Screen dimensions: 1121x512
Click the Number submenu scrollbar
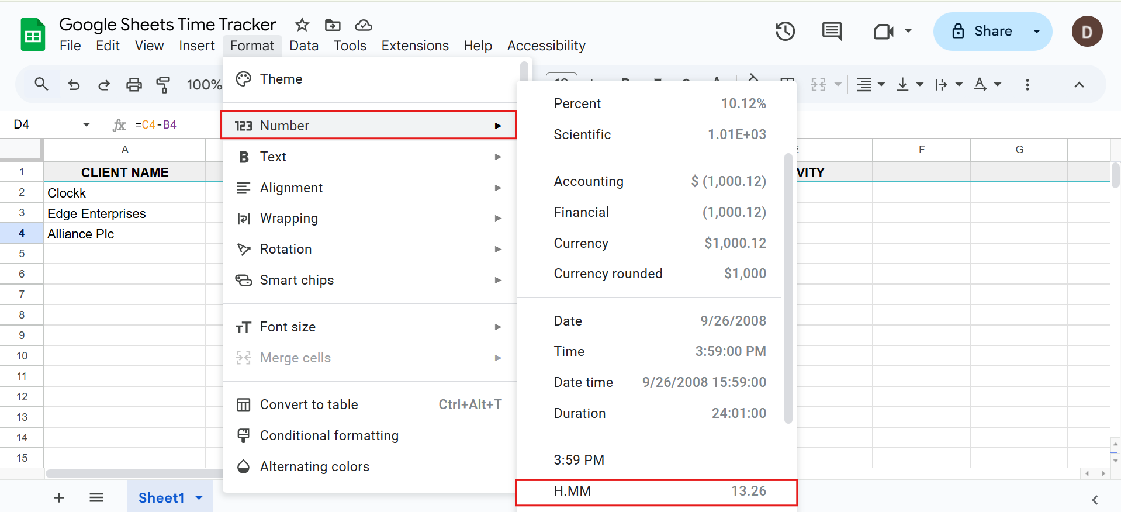click(788, 288)
